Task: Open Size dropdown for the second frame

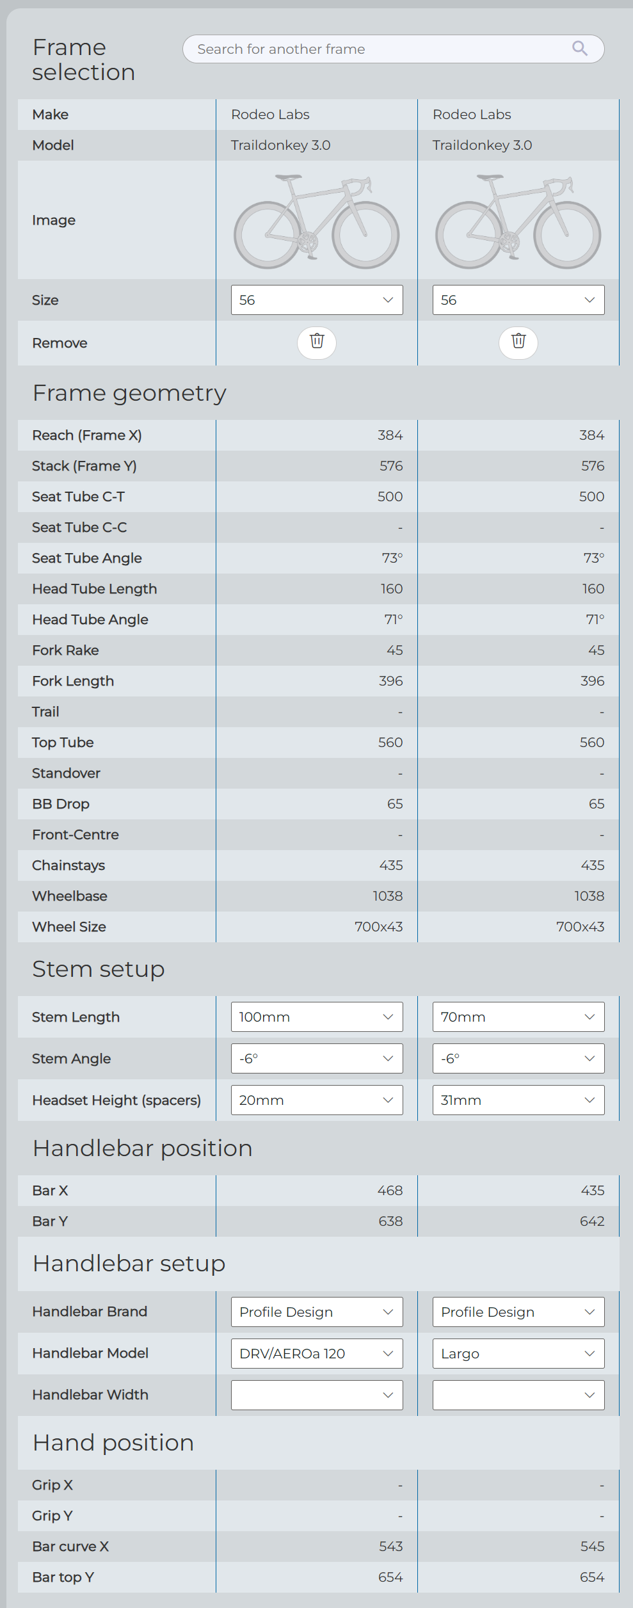Action: [x=518, y=300]
